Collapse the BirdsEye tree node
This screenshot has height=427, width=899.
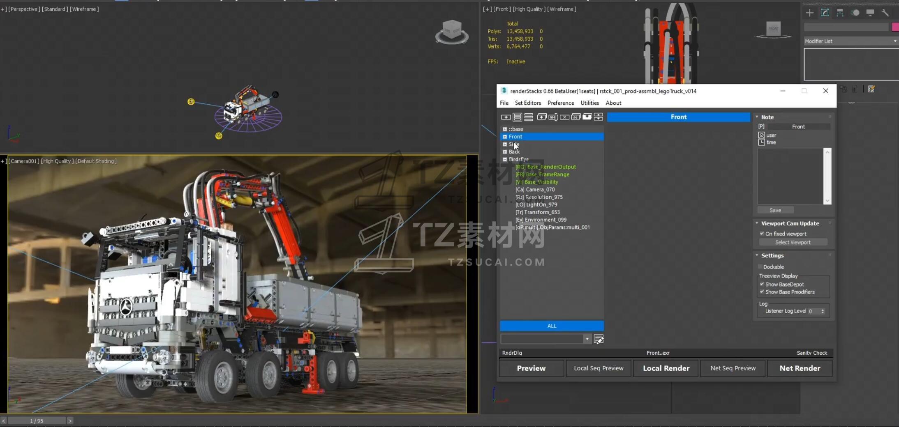[505, 159]
